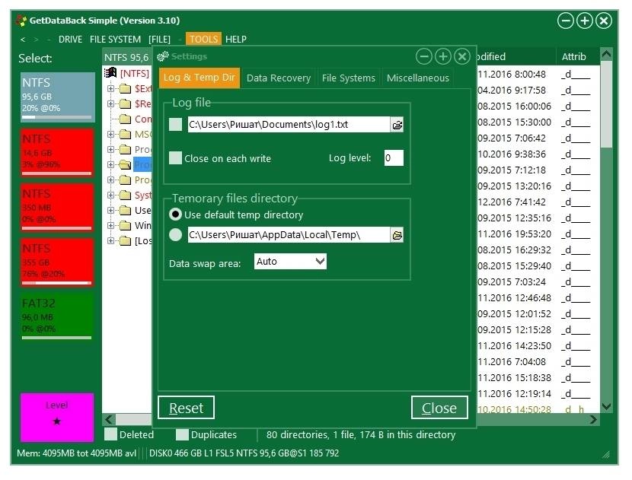This screenshot has width=632, height=480.
Task: Click the Syst folder icon
Action: 126,195
